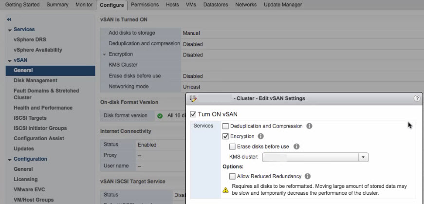Enable Deduplication and Compression checkbox

pos(225,126)
